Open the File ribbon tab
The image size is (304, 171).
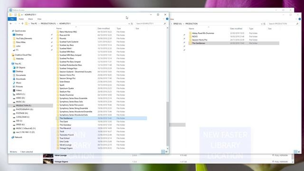tap(12, 19)
